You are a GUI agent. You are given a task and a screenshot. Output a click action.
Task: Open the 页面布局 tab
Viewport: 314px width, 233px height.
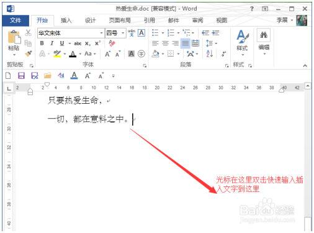pos(120,21)
